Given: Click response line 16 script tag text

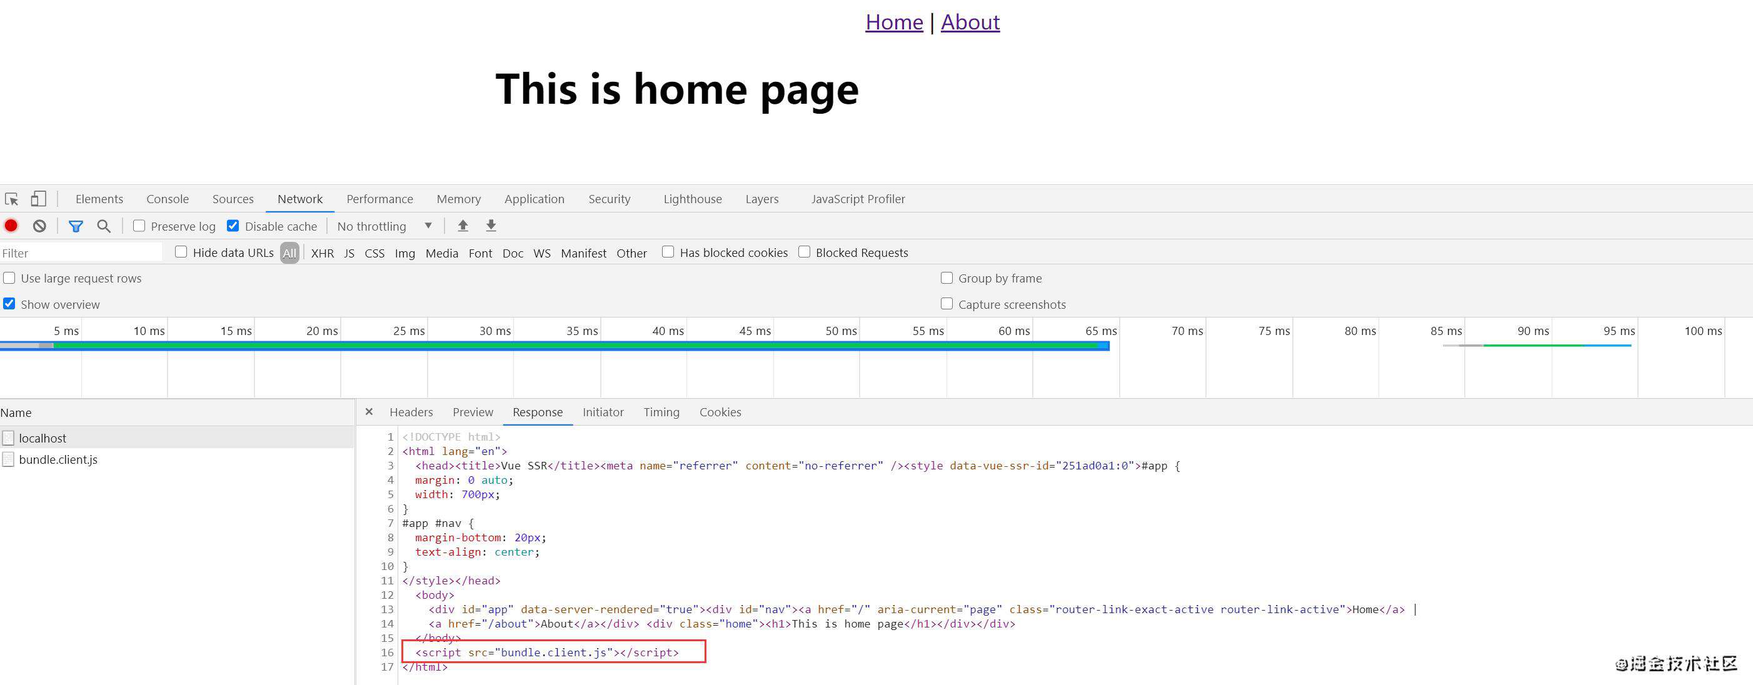Looking at the screenshot, I should click(547, 652).
